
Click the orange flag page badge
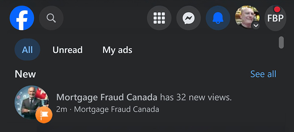point(44,115)
